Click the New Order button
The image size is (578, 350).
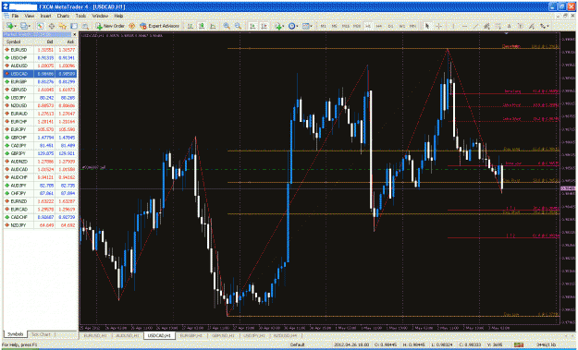click(x=110, y=26)
